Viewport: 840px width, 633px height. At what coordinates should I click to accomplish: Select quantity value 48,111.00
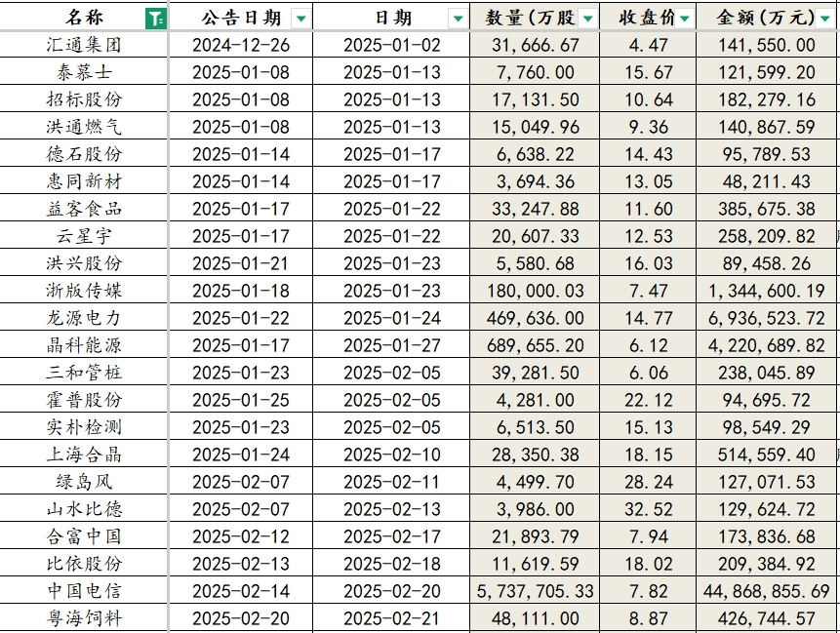coord(536,618)
